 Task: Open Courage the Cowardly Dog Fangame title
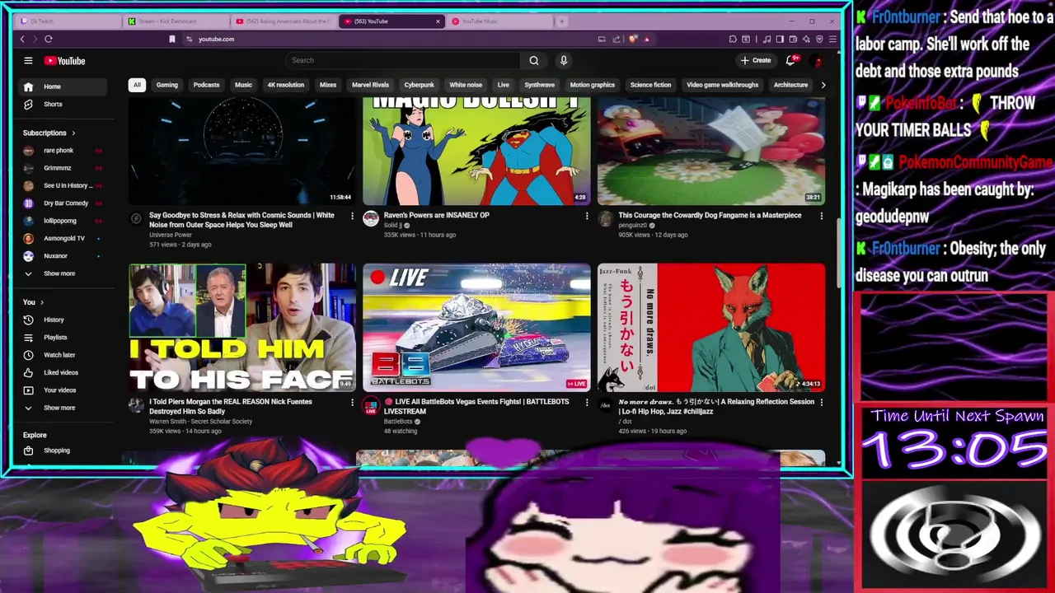point(710,215)
